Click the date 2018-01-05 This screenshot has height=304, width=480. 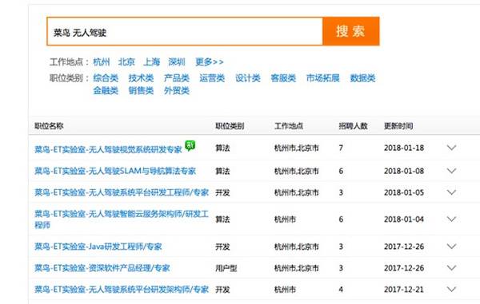click(x=404, y=192)
